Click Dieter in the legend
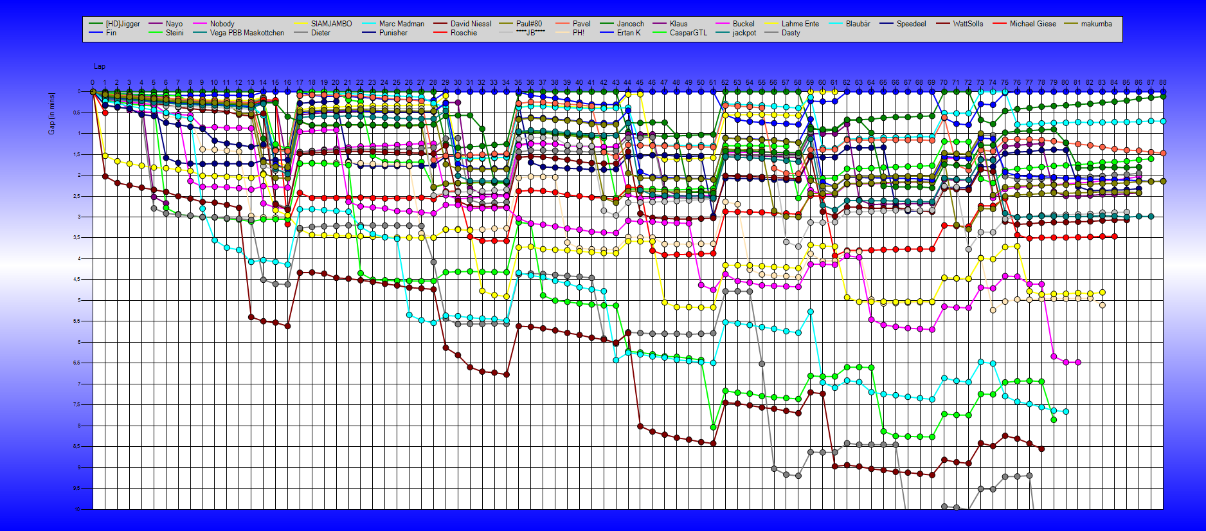This screenshot has width=1206, height=531. pyautogui.click(x=312, y=33)
